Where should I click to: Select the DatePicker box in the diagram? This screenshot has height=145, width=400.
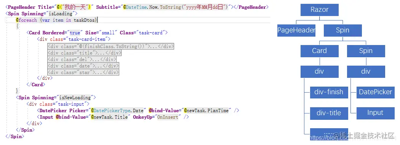coord(376,92)
